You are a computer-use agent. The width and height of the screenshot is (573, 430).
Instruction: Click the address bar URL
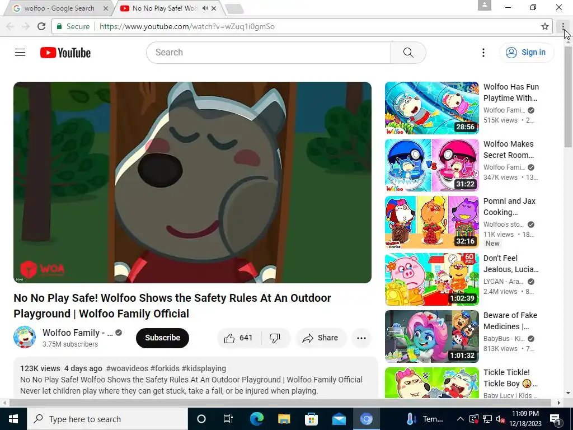pos(187,26)
